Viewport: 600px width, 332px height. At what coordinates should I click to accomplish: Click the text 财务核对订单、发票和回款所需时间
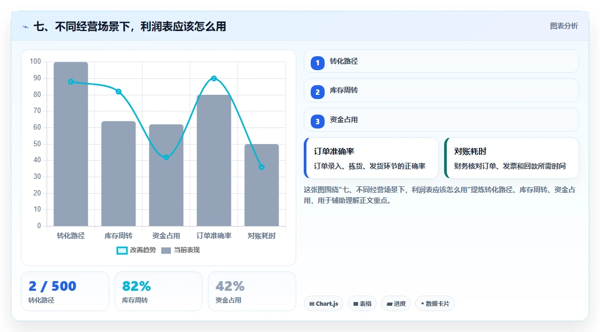pyautogui.click(x=509, y=167)
